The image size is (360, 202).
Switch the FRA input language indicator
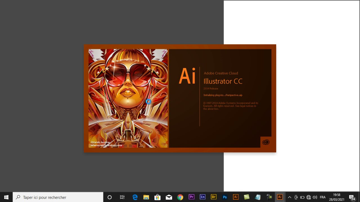[x=323, y=197]
